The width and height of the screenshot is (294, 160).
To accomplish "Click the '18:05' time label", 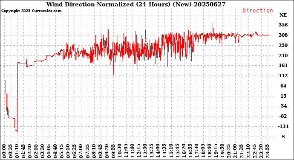I will 203,151.
